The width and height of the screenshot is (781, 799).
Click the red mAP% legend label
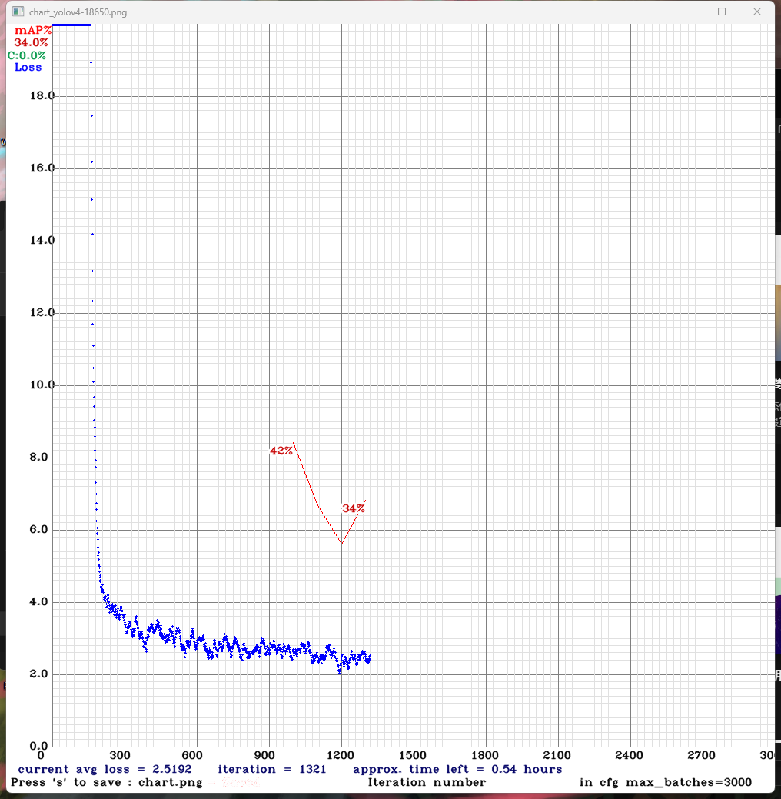[x=33, y=31]
